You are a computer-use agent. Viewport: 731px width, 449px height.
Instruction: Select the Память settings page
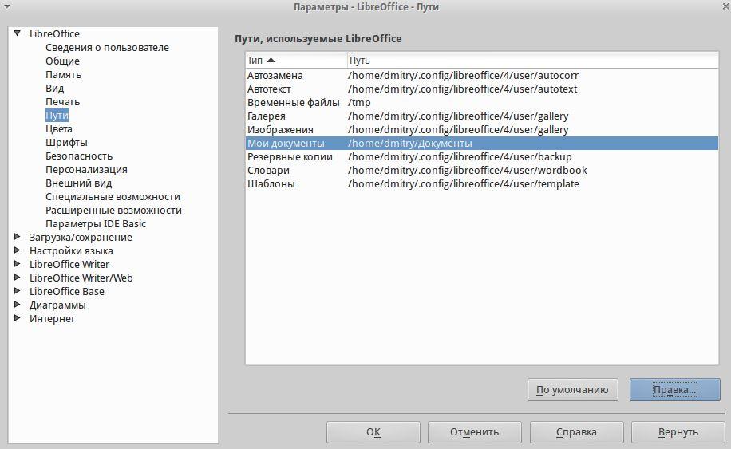(x=63, y=74)
